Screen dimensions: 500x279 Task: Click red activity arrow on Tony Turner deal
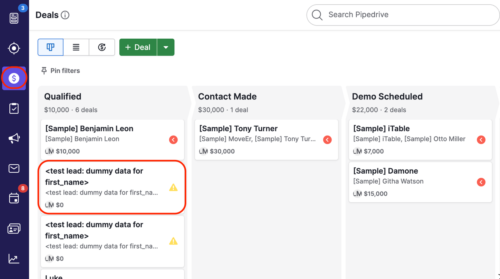[327, 140]
